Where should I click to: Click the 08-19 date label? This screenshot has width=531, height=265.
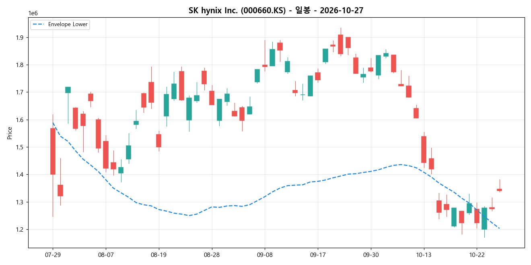pos(159,255)
